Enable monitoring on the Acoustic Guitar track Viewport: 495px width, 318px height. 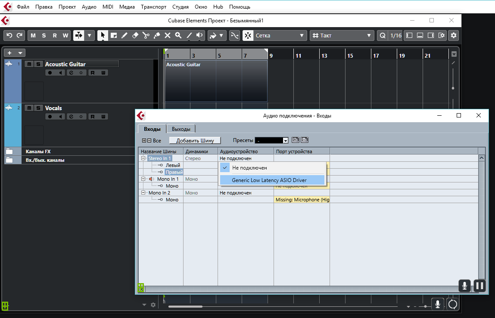pyautogui.click(x=60, y=73)
